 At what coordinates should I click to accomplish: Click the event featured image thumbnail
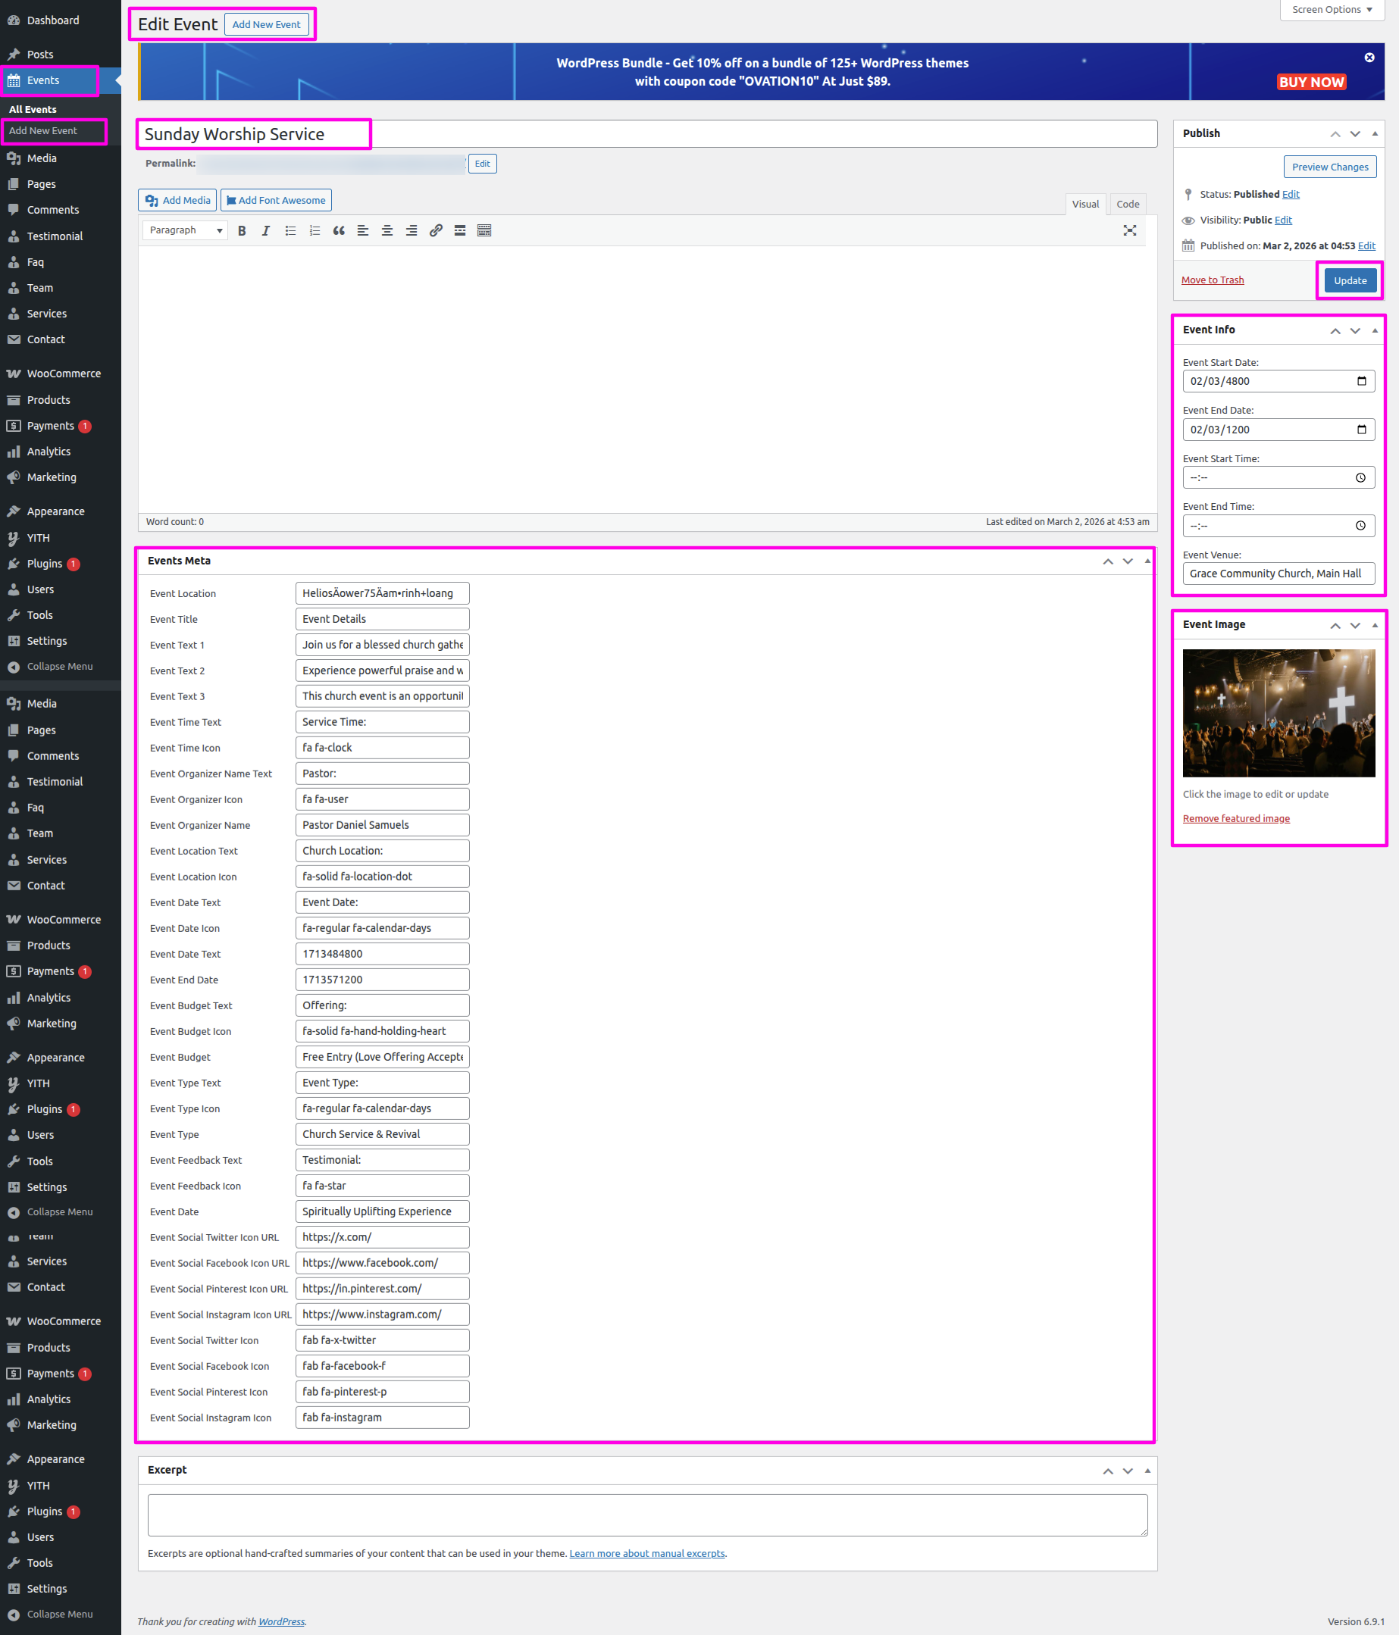[x=1278, y=712]
